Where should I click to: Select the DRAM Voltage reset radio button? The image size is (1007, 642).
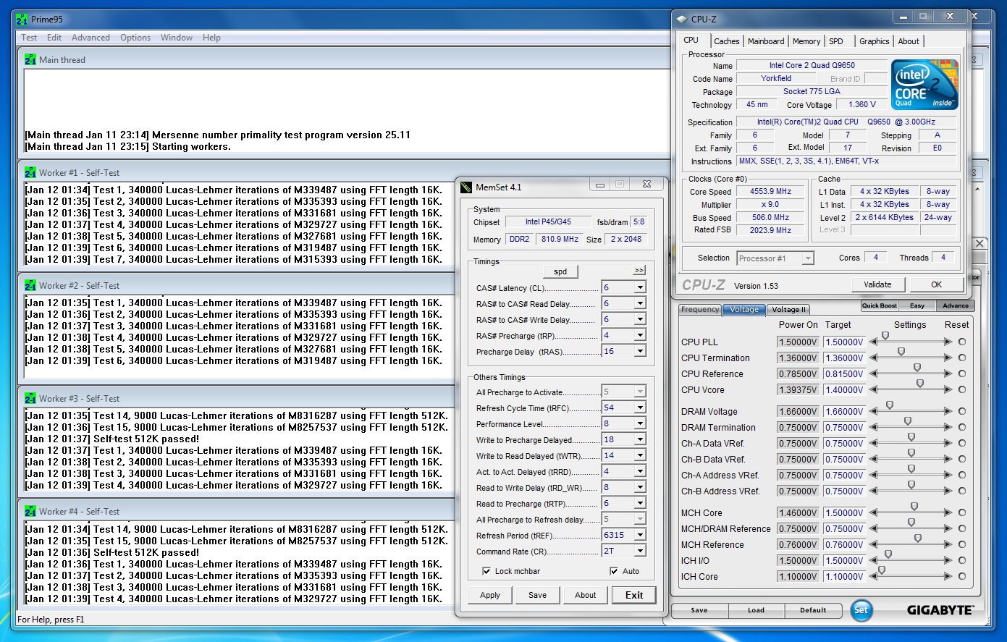click(962, 411)
